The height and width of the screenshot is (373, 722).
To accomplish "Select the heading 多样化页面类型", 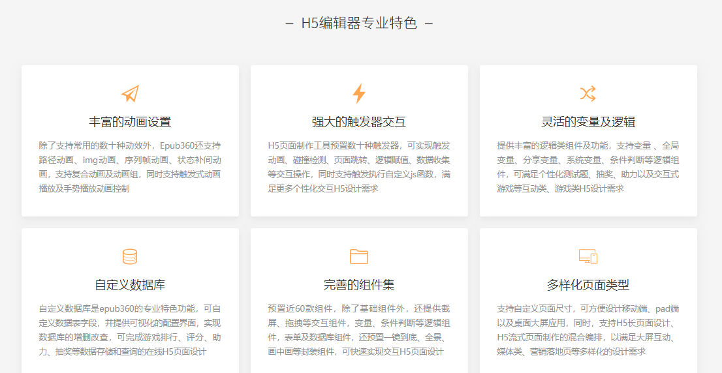I will (x=588, y=285).
